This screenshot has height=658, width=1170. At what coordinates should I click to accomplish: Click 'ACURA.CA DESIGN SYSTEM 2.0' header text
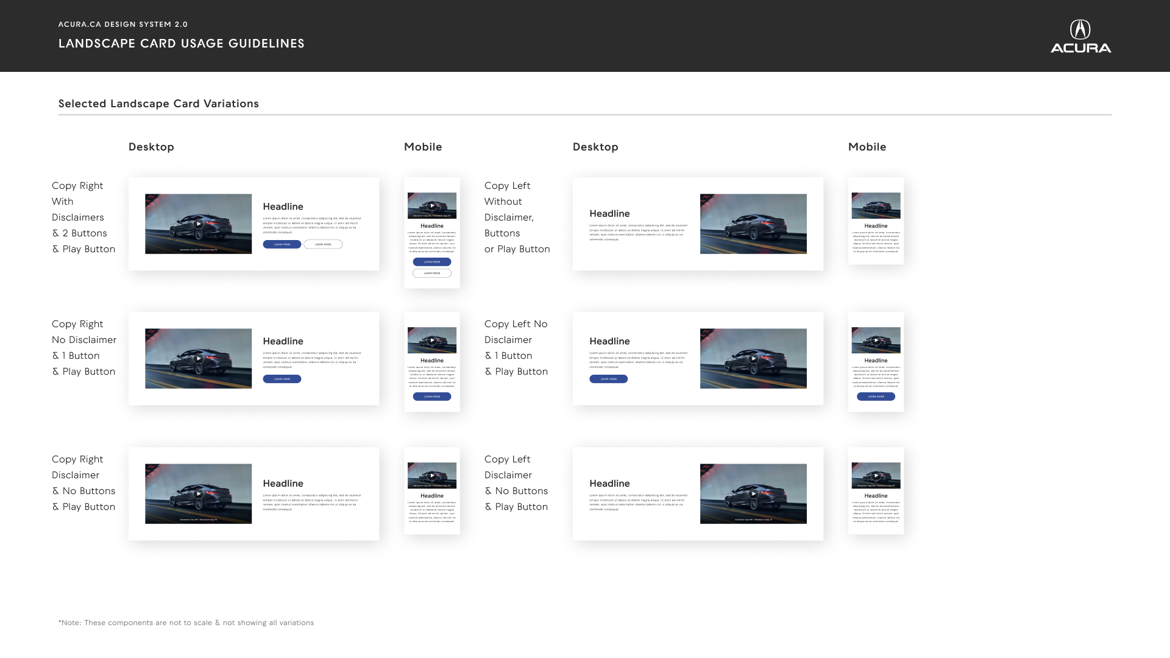(x=123, y=24)
